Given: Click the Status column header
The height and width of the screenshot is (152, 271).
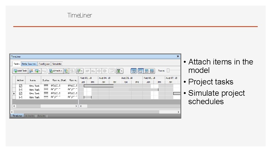Looking at the screenshot, I should point(46,80).
